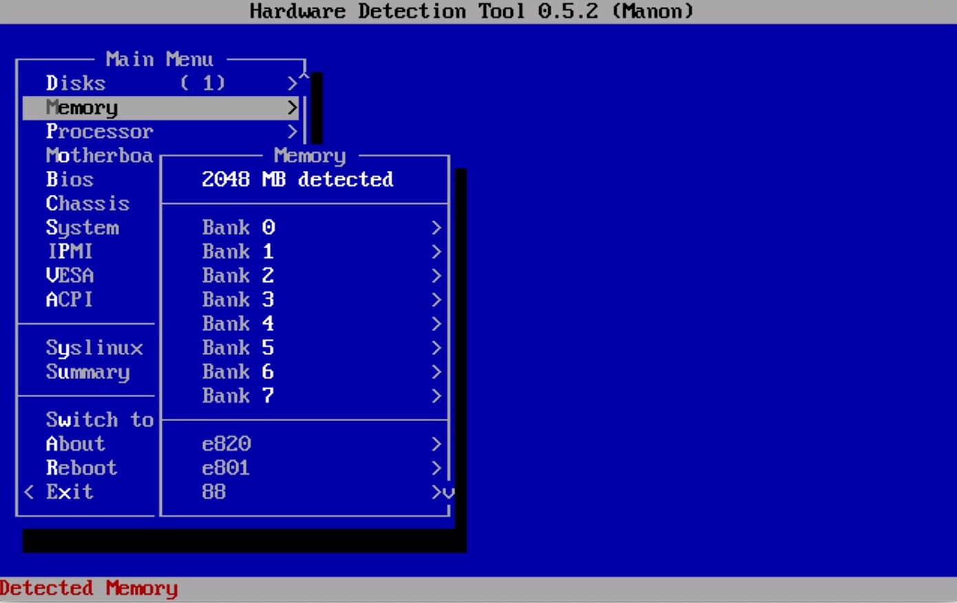Open Bank 7 entry

coord(238,396)
